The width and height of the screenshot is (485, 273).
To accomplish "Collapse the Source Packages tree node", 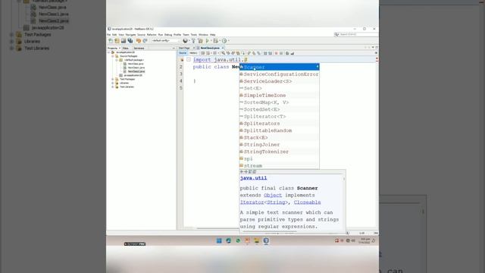I will (113, 56).
